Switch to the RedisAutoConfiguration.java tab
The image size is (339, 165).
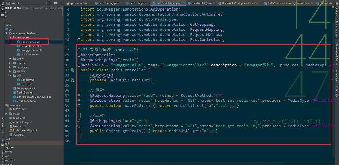coord(239,3)
